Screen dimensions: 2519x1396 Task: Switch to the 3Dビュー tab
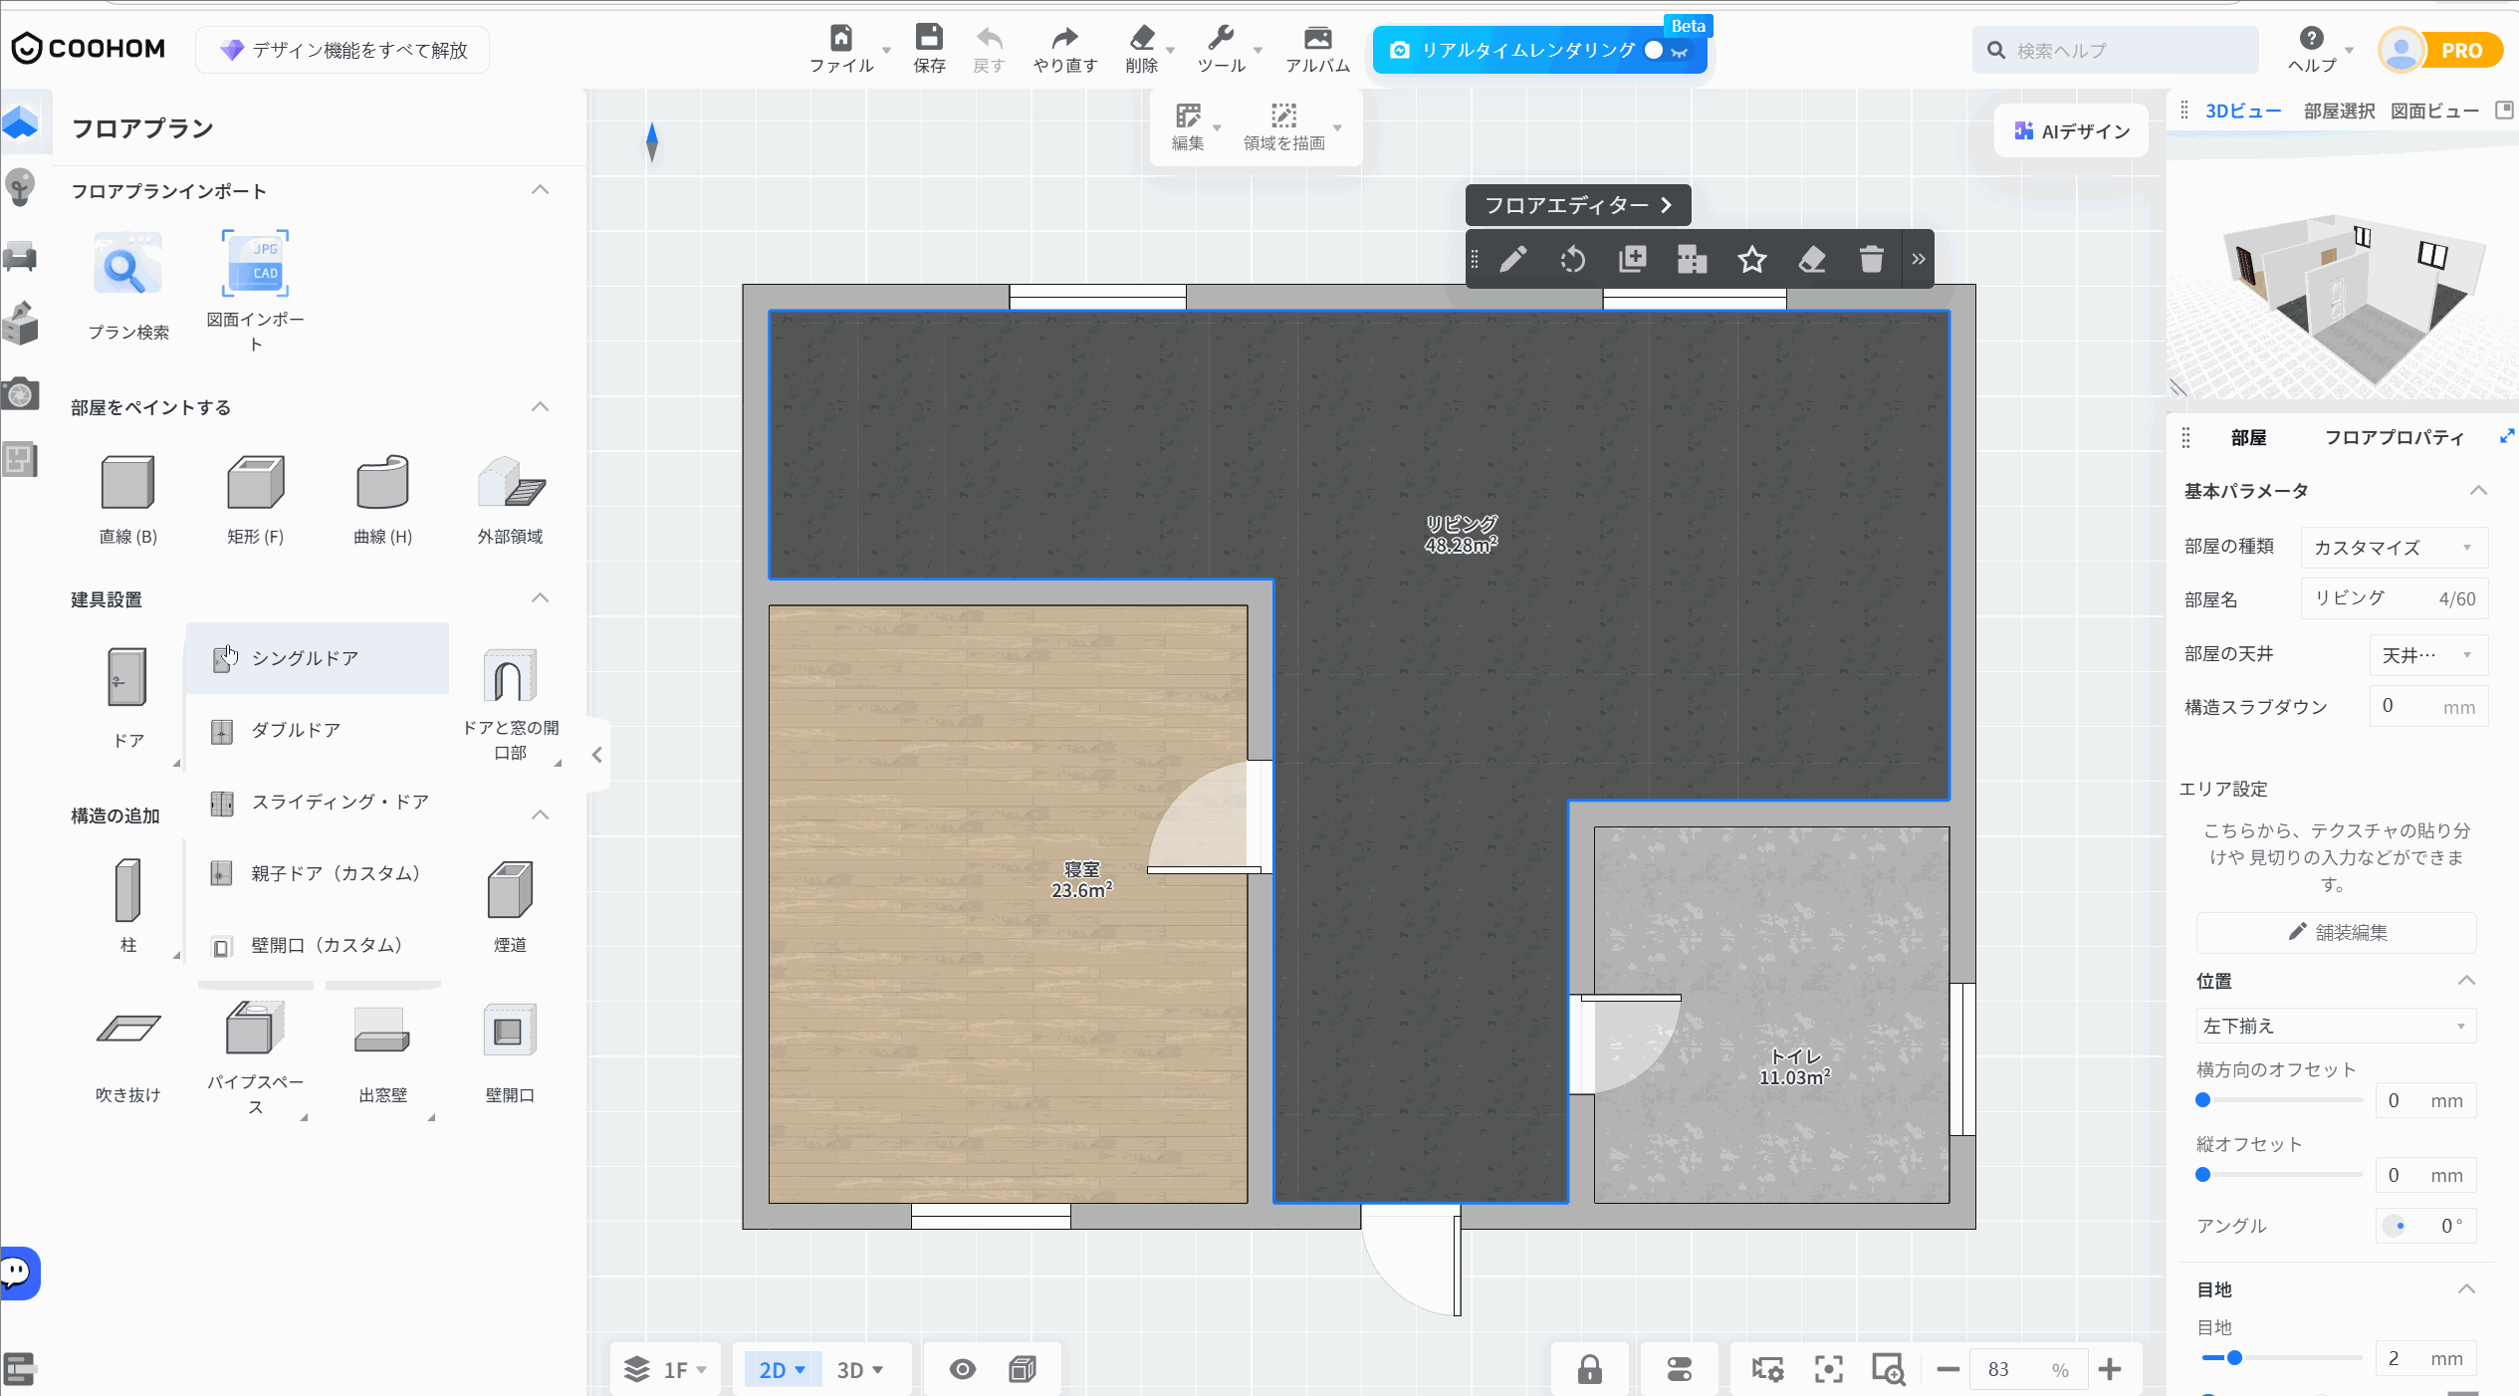pyautogui.click(x=2243, y=112)
